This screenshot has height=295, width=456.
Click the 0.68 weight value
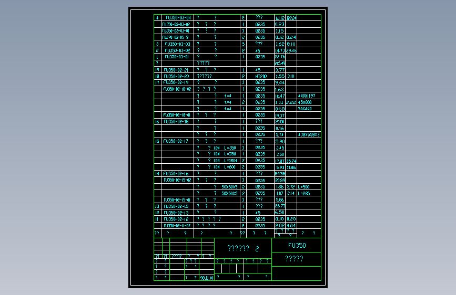click(280, 109)
